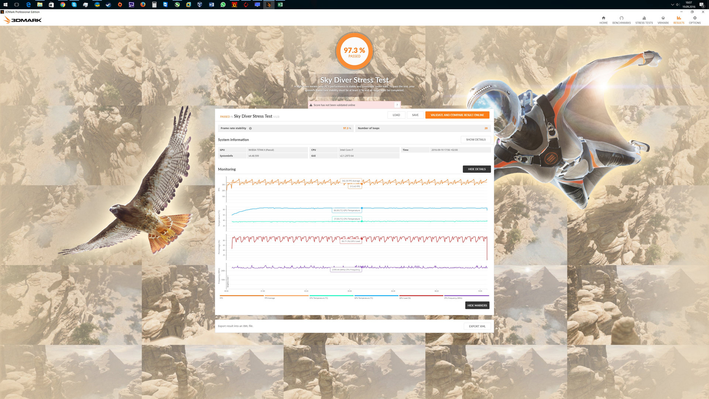This screenshot has height=399, width=709.
Task: Open Microsoft Word from the taskbar
Action: (x=212, y=4)
